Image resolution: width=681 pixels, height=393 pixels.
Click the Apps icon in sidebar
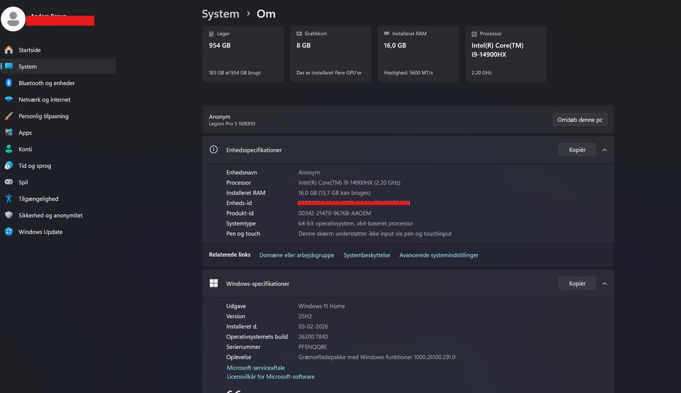tap(9, 133)
